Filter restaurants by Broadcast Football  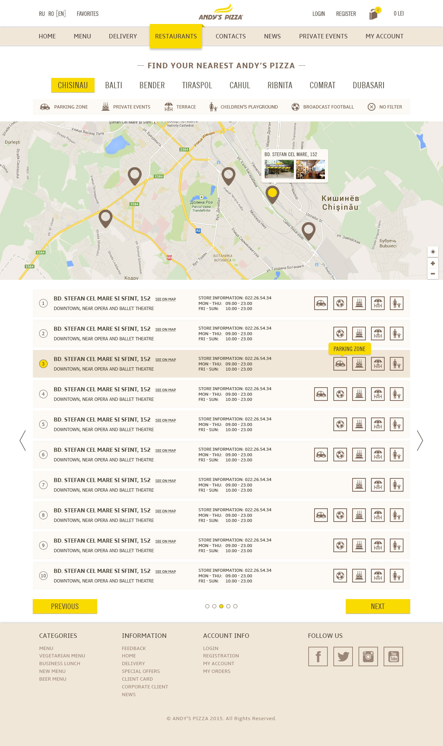[322, 107]
